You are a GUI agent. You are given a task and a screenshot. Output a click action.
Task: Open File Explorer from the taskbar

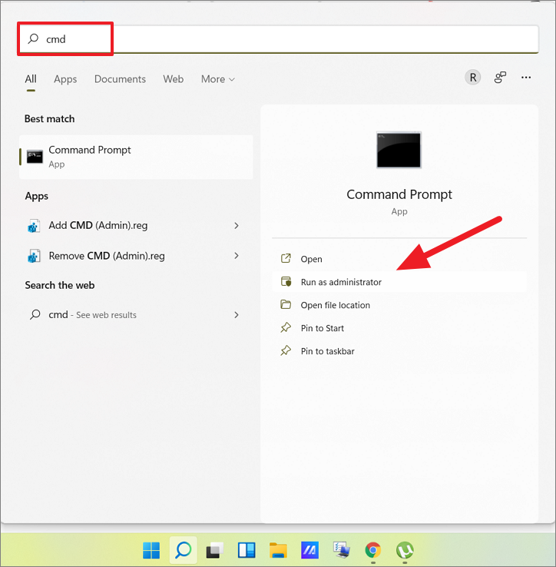(278, 550)
